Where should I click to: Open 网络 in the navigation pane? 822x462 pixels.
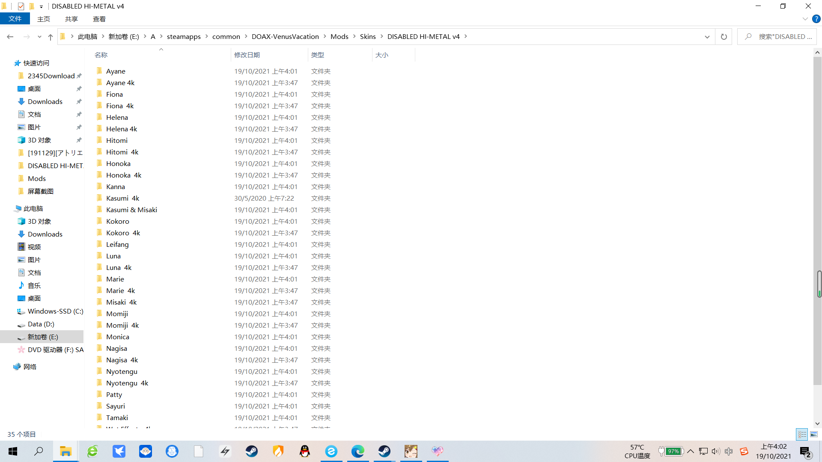coord(25,367)
